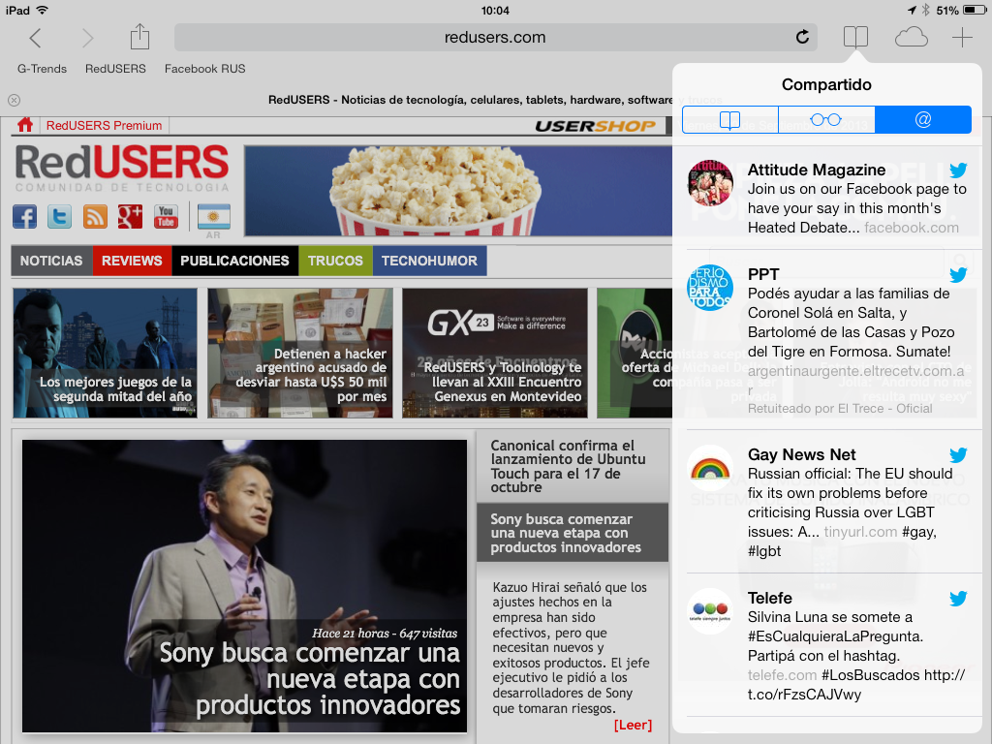Open RedUSERS Twitter icon
This screenshot has height=744, width=992.
tap(59, 216)
